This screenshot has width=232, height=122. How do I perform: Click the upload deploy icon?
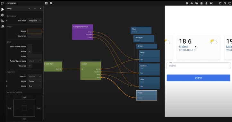coord(206,3)
